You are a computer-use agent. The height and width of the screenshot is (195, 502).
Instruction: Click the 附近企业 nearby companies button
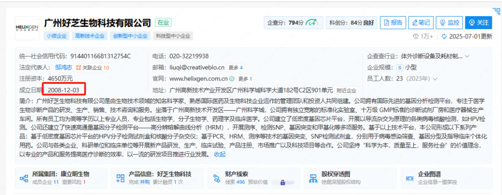pyautogui.click(x=346, y=90)
